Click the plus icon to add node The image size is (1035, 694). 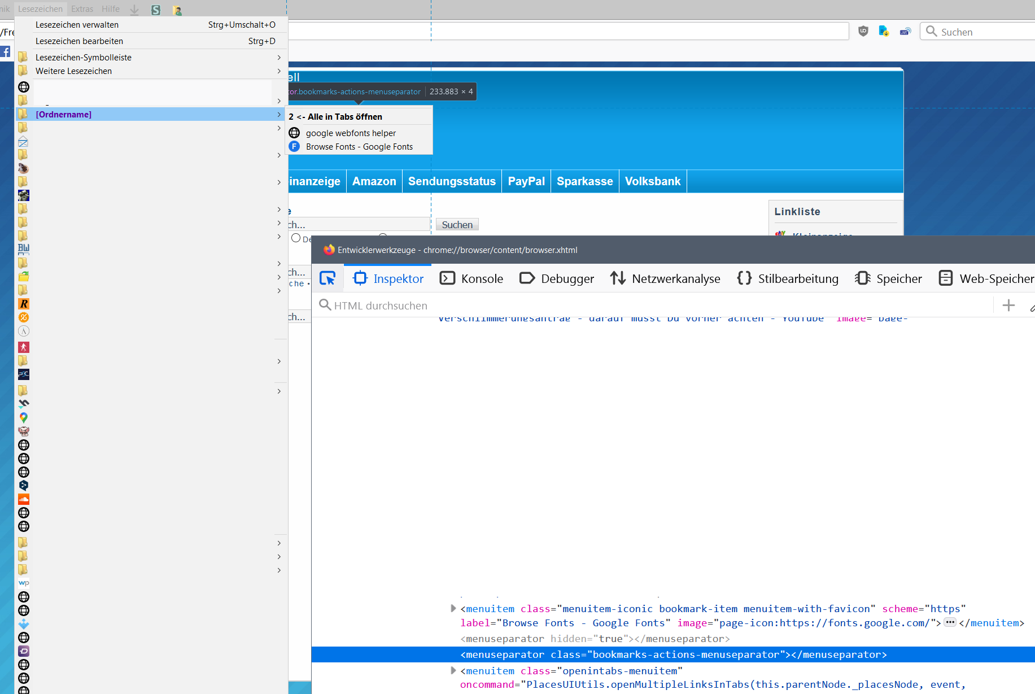[x=1008, y=305]
